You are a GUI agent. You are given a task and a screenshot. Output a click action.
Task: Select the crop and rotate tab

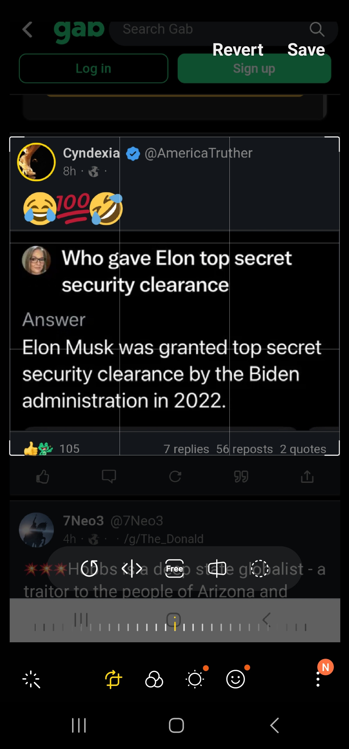pyautogui.click(x=113, y=679)
